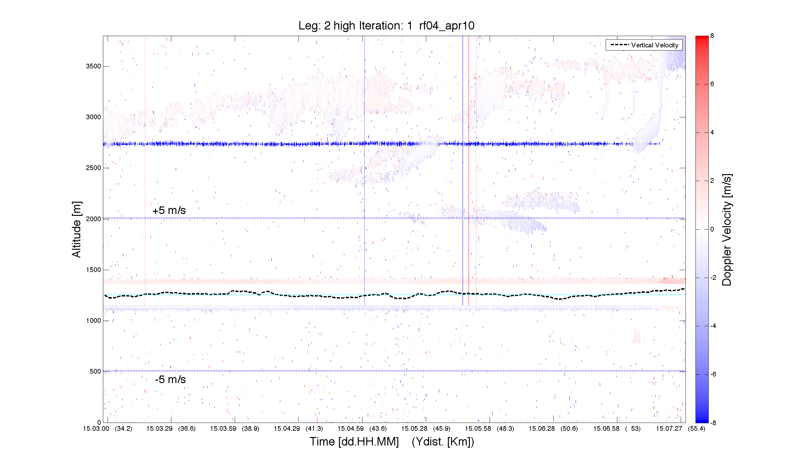Click the time tick label '15.03.59 (38.9)'

(235, 429)
